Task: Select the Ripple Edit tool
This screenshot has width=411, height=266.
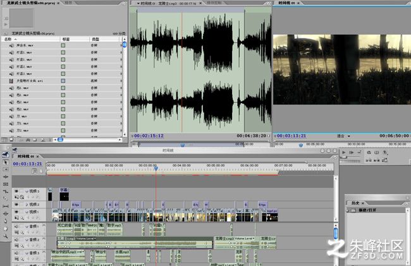Action: [x=6, y=177]
